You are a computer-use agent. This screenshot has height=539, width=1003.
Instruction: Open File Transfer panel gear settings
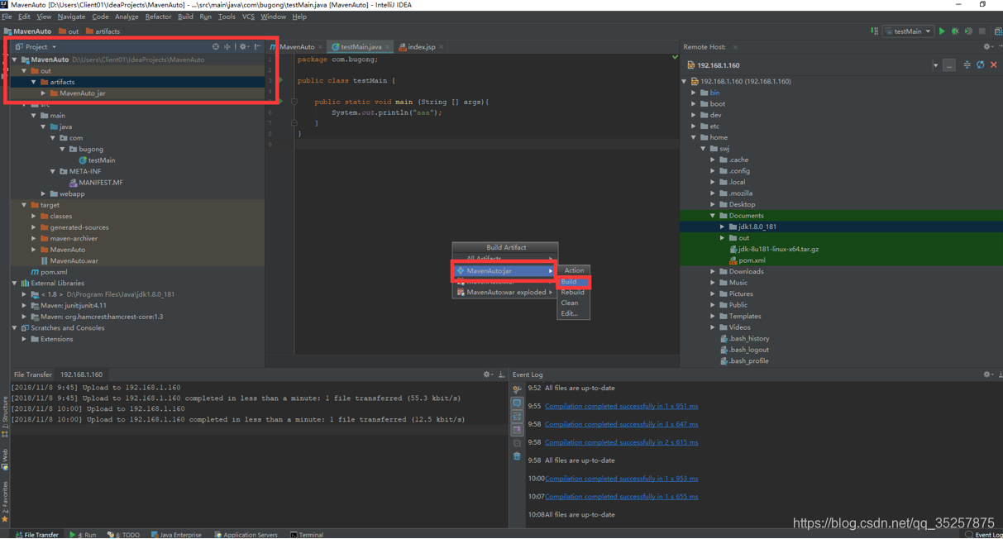pyautogui.click(x=487, y=374)
